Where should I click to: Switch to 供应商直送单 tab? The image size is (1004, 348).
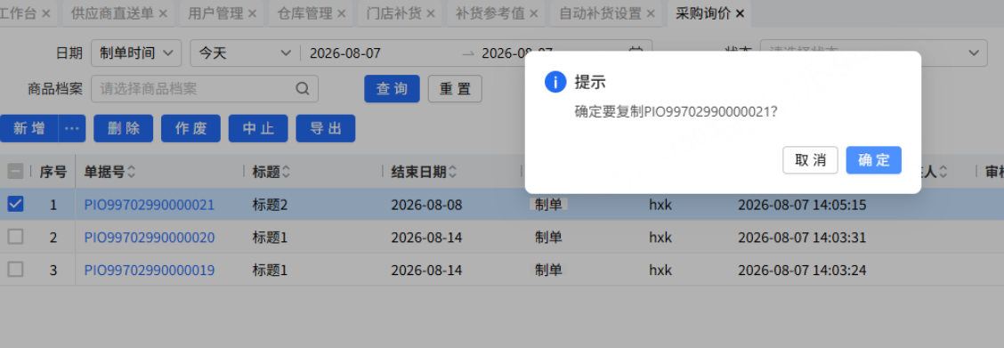113,13
